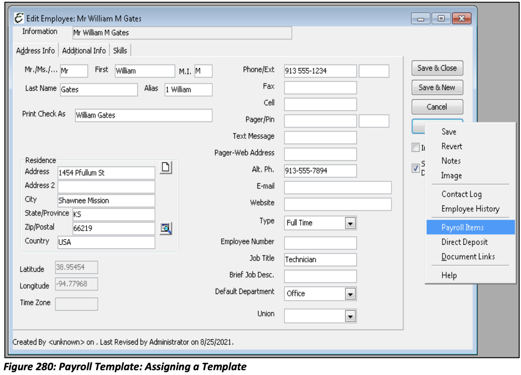Select Payroll Items from the context menu
The height and width of the screenshot is (375, 521).
[x=462, y=228]
